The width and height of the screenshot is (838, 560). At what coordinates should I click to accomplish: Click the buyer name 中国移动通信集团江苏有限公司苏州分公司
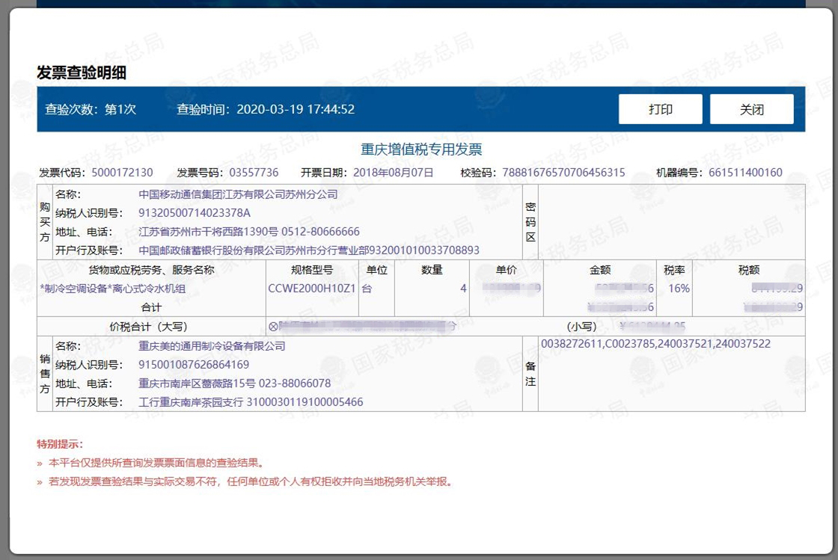(x=238, y=194)
